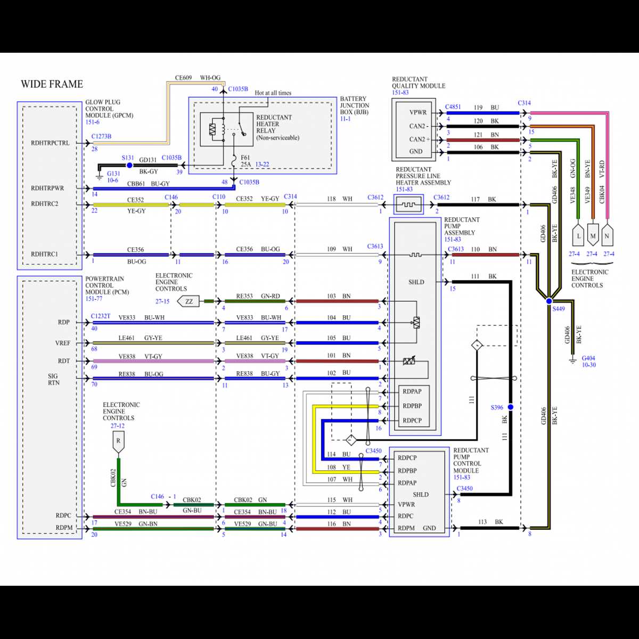This screenshot has width=639, height=639.
Task: Open page reference 10-30 near G404
Action: [589, 365]
